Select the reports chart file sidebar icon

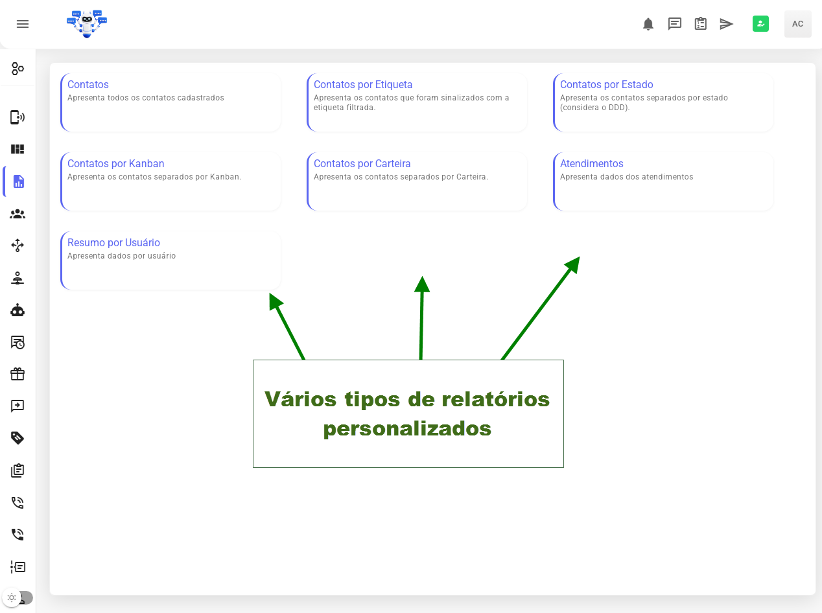coord(18,181)
